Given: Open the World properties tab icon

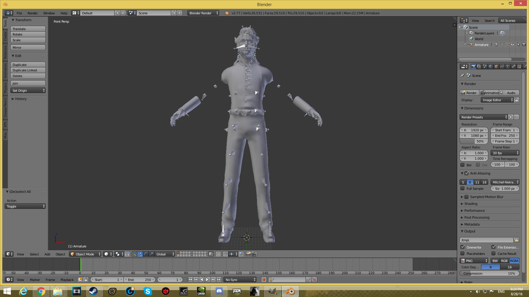Looking at the screenshot, I should pyautogui.click(x=491, y=67).
